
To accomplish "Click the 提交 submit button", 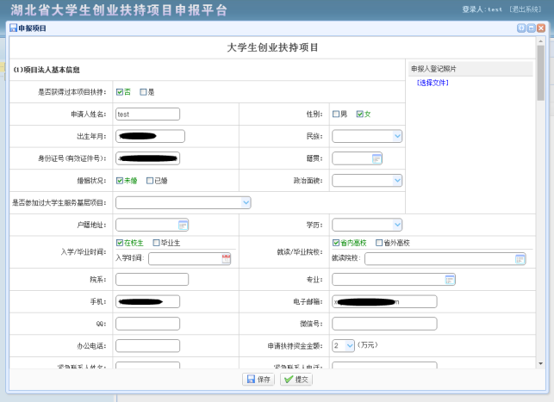I will tap(296, 380).
